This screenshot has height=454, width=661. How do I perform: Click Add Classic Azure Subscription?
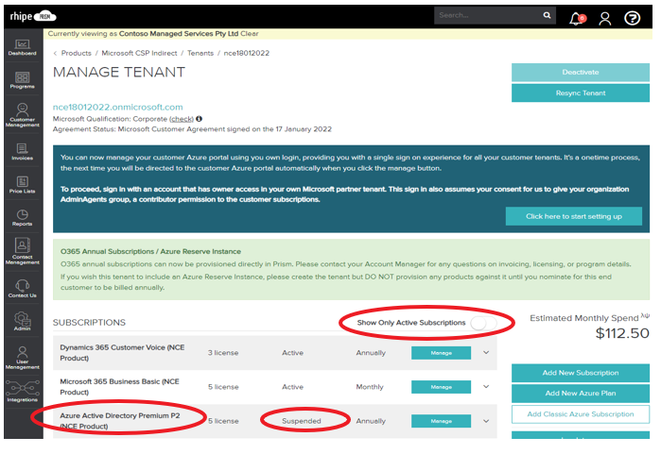tap(581, 414)
